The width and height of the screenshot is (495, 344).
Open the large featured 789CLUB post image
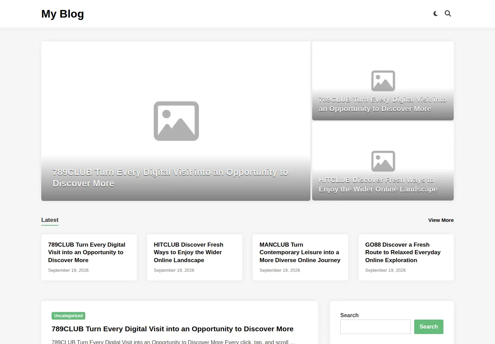click(176, 121)
